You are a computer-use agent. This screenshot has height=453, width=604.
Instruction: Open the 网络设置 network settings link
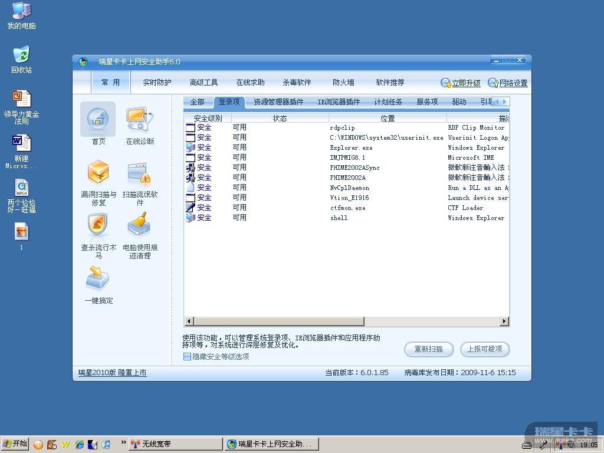click(508, 83)
